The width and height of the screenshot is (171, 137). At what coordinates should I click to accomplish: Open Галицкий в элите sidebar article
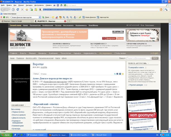pos(136,67)
